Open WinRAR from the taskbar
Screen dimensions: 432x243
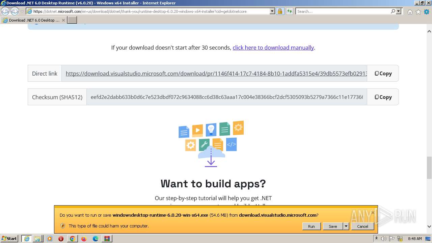tap(107, 239)
